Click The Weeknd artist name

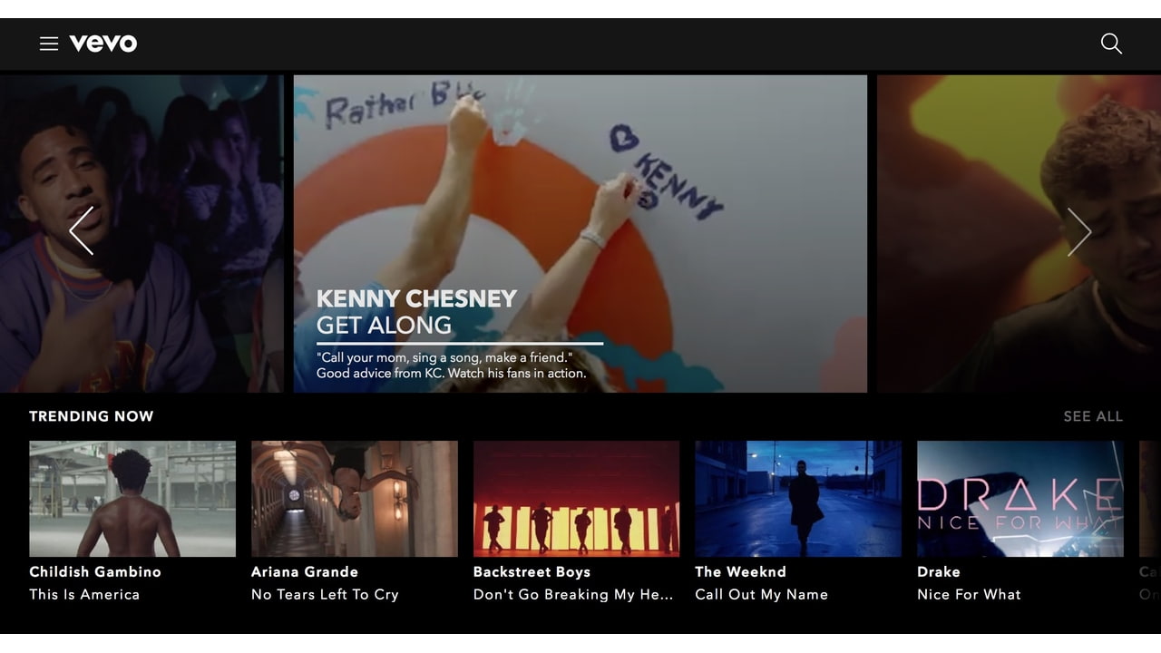740,571
